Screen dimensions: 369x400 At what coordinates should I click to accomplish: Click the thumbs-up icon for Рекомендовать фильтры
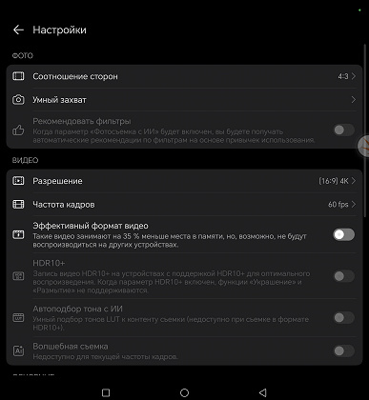[x=18, y=130]
